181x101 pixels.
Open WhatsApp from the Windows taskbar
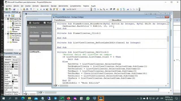[x=88, y=98]
